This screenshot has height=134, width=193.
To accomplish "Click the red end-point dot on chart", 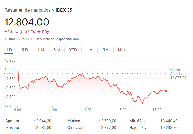I will point(166,90).
